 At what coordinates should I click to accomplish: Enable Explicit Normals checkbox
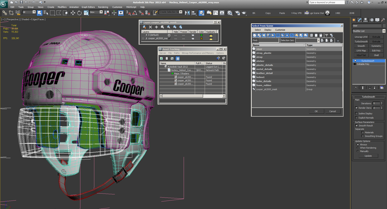[x=356, y=118]
